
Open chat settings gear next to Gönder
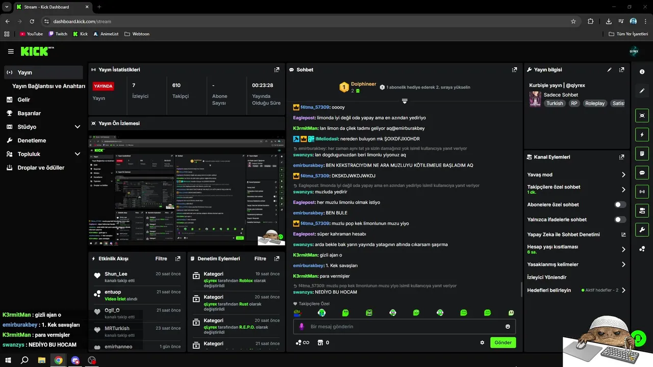pyautogui.click(x=482, y=343)
